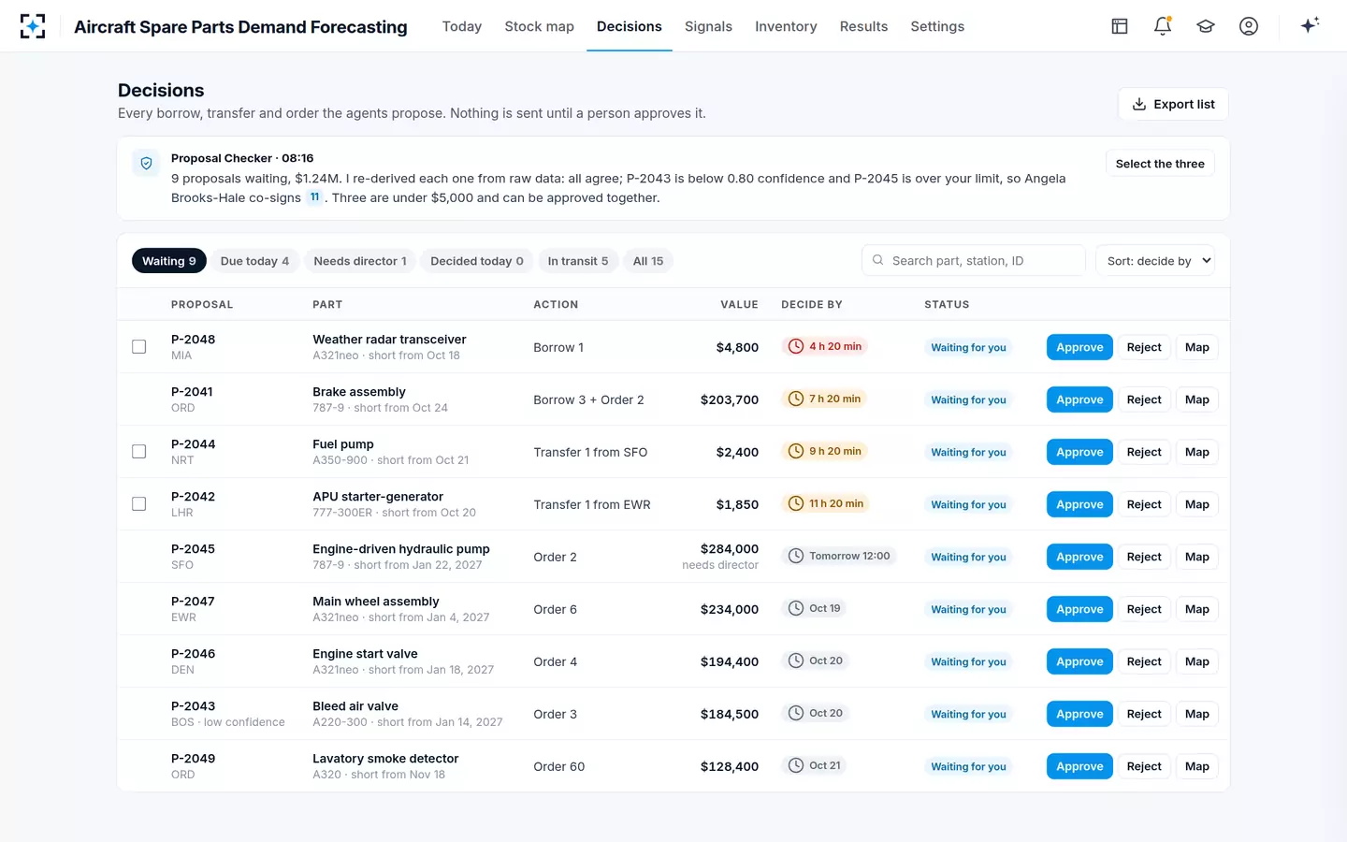This screenshot has width=1347, height=842.
Task: Click the download icon in Export list
Action: 1139,104
